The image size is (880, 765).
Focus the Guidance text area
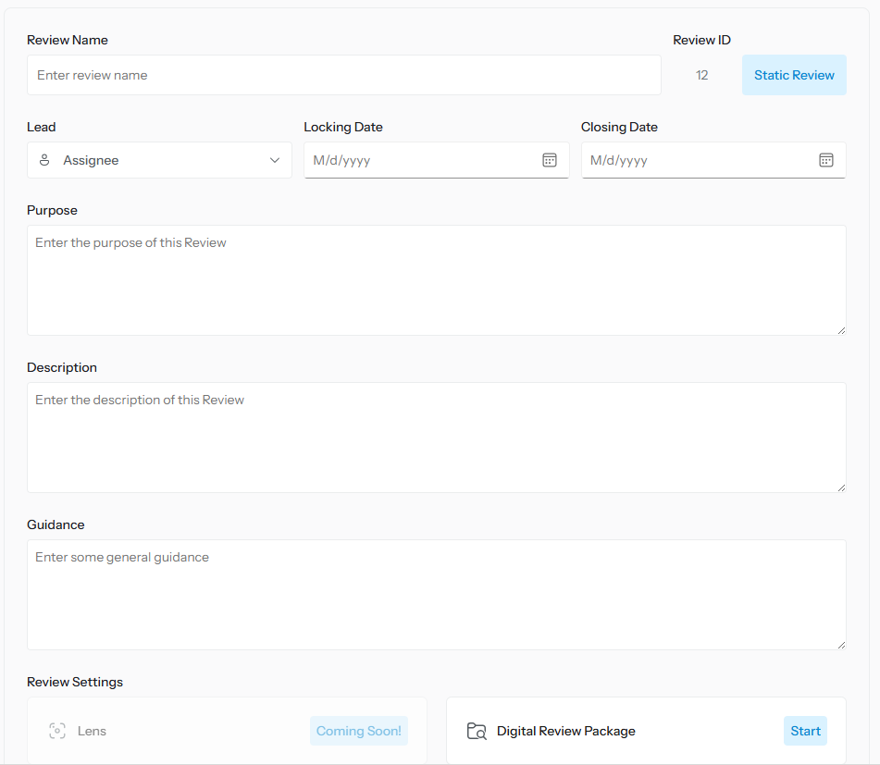point(436,595)
